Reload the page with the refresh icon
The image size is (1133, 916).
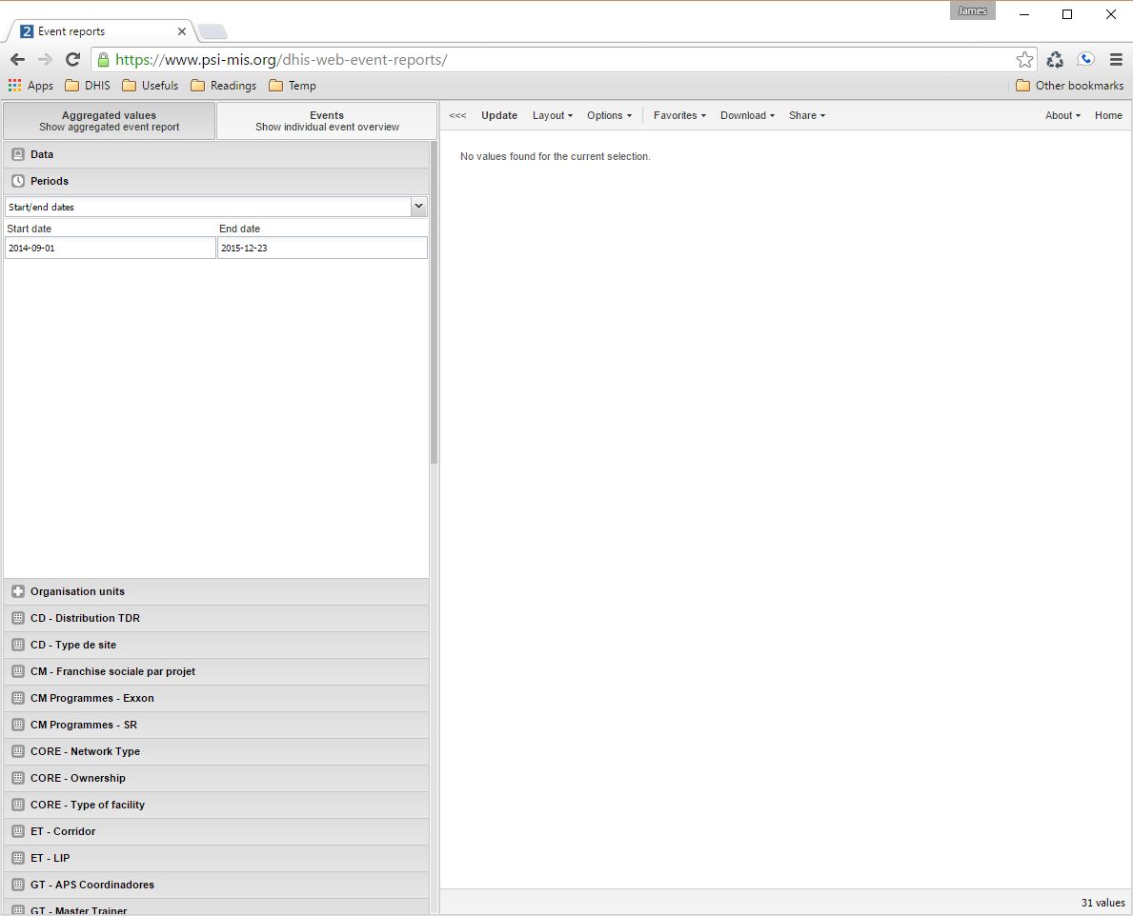(72, 60)
